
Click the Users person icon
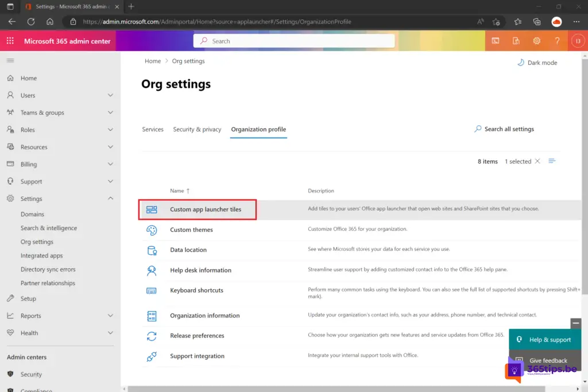tap(10, 95)
